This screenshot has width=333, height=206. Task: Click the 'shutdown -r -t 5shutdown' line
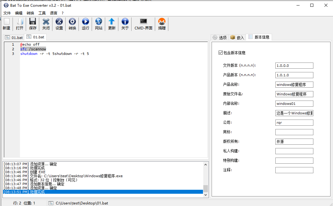[x=55, y=54]
